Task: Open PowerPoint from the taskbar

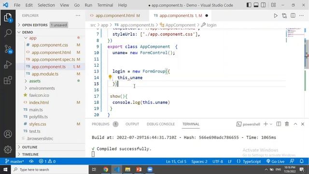Action: 139,170
